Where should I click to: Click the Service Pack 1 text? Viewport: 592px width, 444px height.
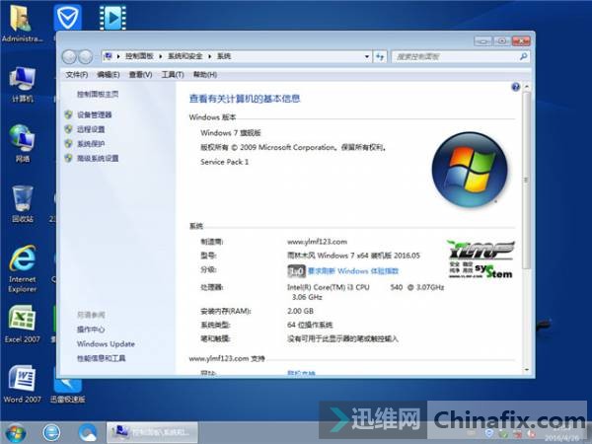coord(224,162)
